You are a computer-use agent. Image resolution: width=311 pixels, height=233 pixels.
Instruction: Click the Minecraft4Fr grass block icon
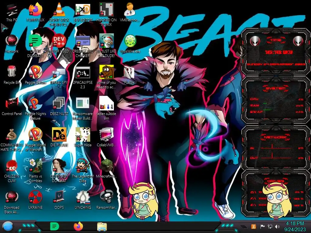[107, 166]
